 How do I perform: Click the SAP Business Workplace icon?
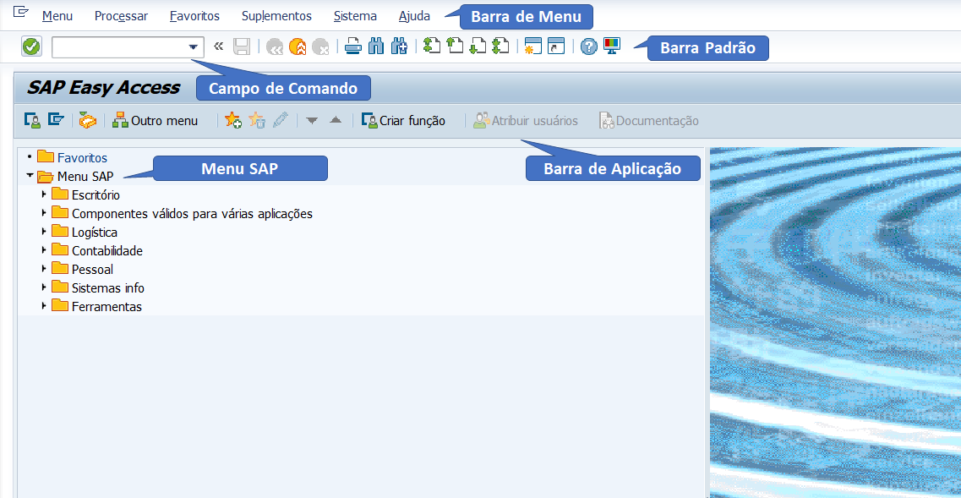point(88,121)
